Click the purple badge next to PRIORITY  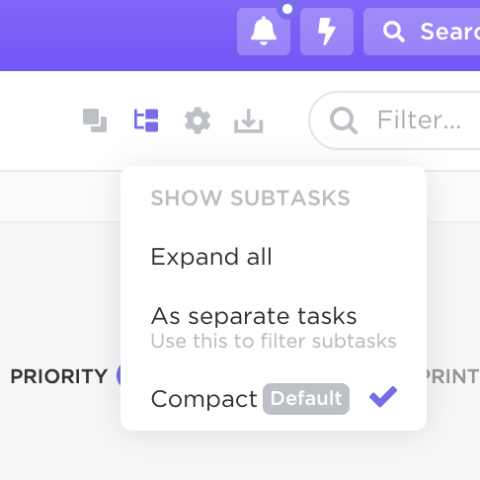click(x=119, y=375)
